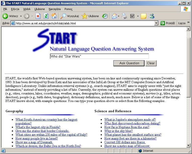Screen dimensions: 192x154
Task: Print page with printer icon
Action: coord(124,16)
